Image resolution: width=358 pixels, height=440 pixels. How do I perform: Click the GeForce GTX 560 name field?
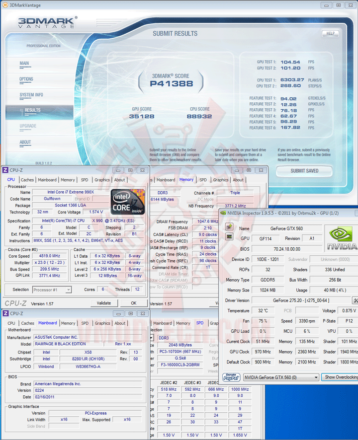point(286,228)
